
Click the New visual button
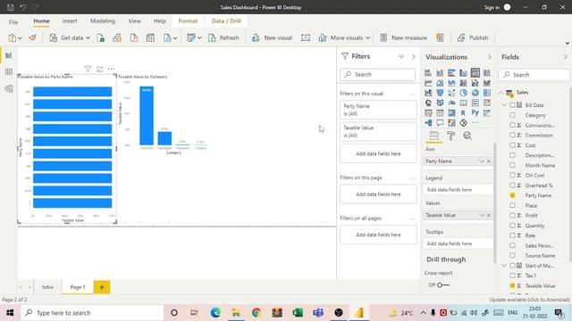coord(272,37)
